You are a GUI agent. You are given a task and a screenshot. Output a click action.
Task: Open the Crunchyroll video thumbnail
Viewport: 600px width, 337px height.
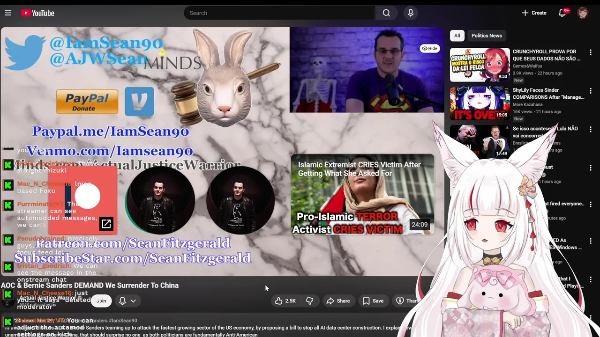coord(480,65)
